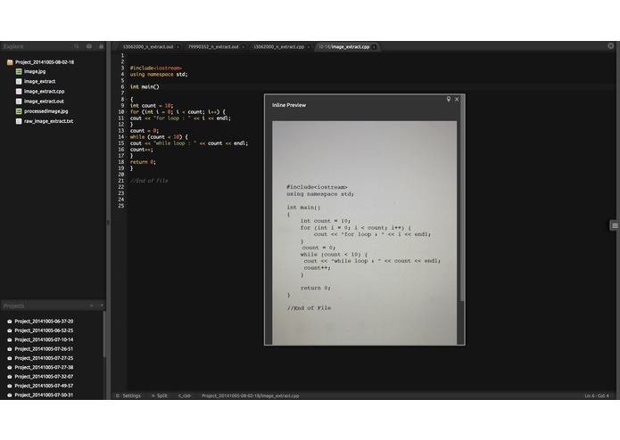Place cursor on line 6 'int main()'
Screen dimensions: 620x440
[x=145, y=86]
